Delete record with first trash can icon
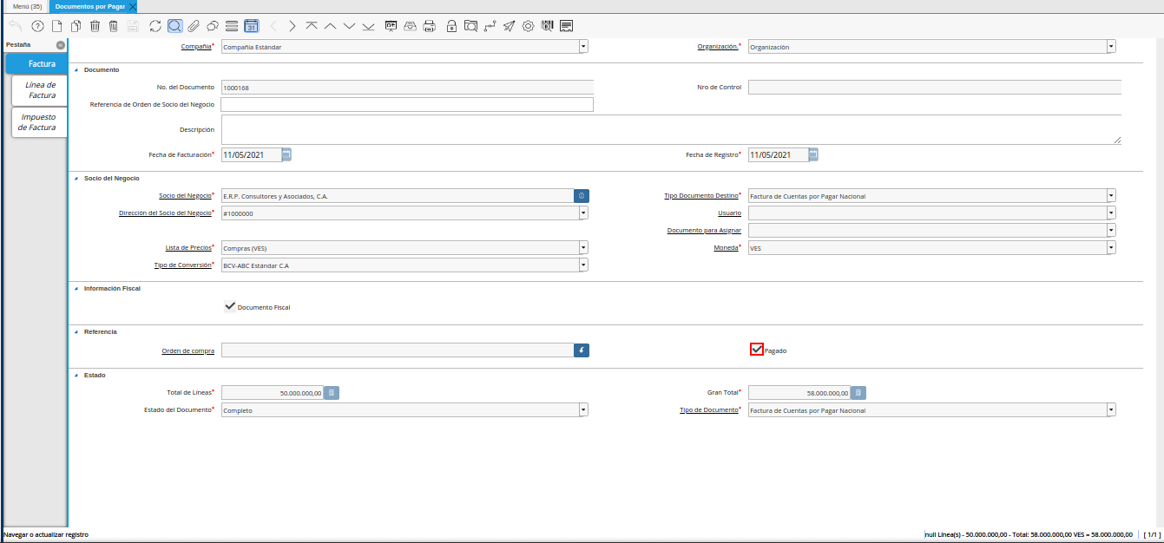Image resolution: width=1164 pixels, height=543 pixels. pos(95,26)
